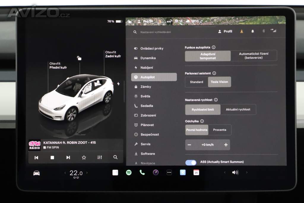Raise volume with right chevron

[247, 172]
